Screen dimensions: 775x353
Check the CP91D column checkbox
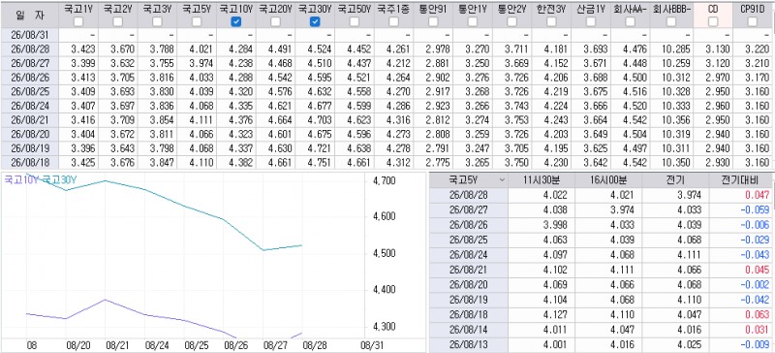(x=753, y=21)
